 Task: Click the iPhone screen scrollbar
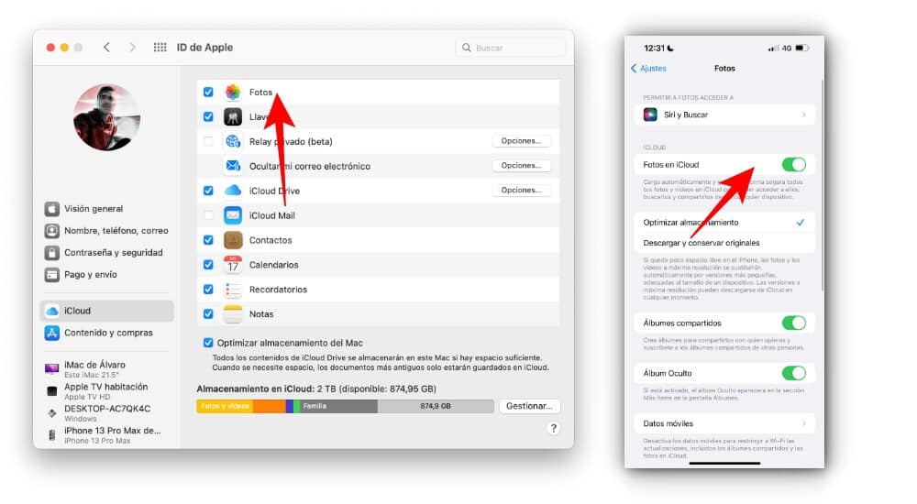822,185
